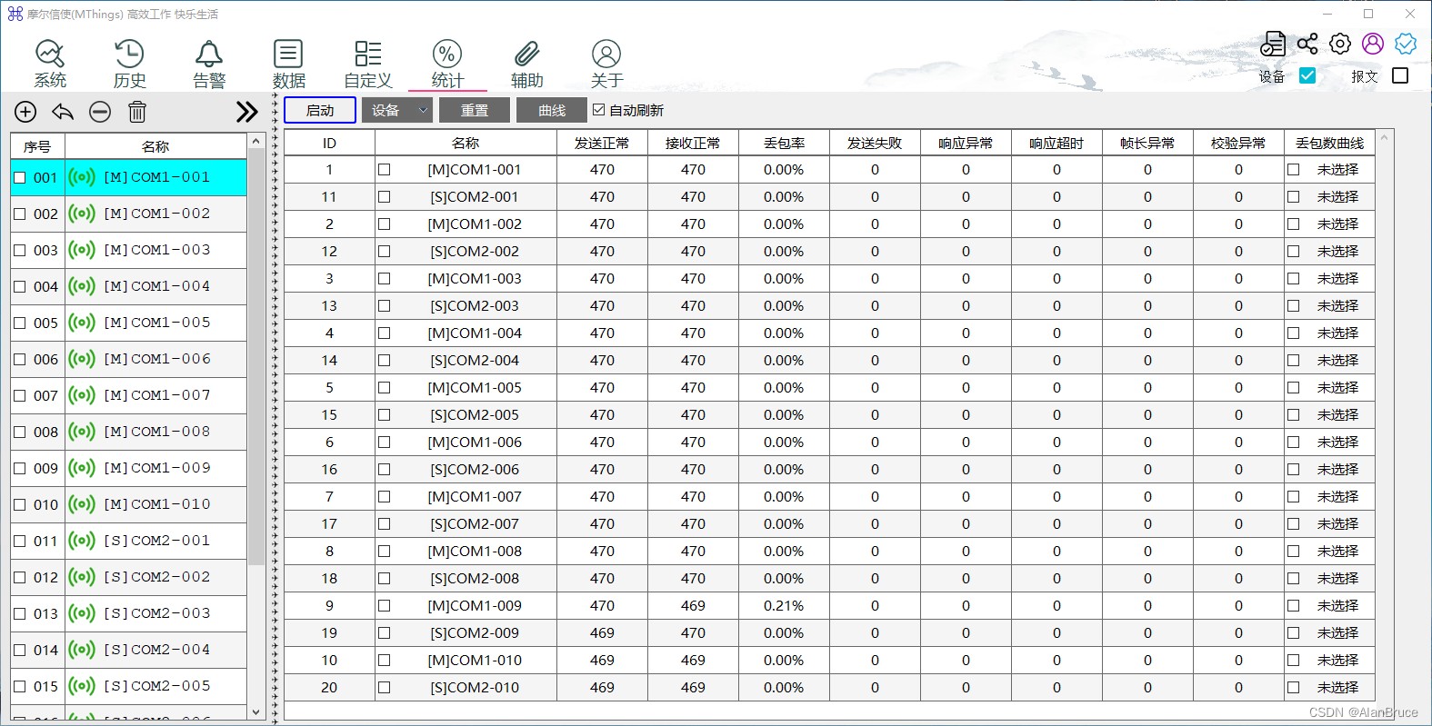Click signal icon of [S]COM2-004 device
The width and height of the screenshot is (1432, 726).
click(82, 650)
